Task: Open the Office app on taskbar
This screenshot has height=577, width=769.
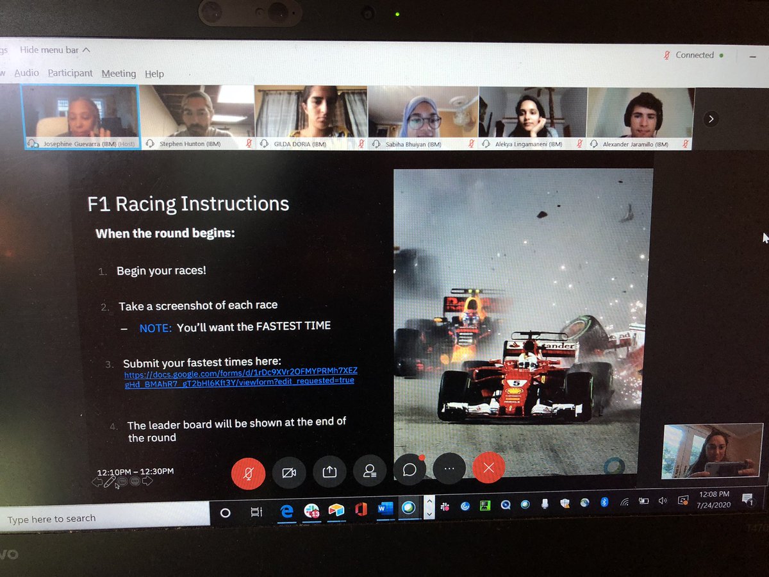Action: point(361,509)
